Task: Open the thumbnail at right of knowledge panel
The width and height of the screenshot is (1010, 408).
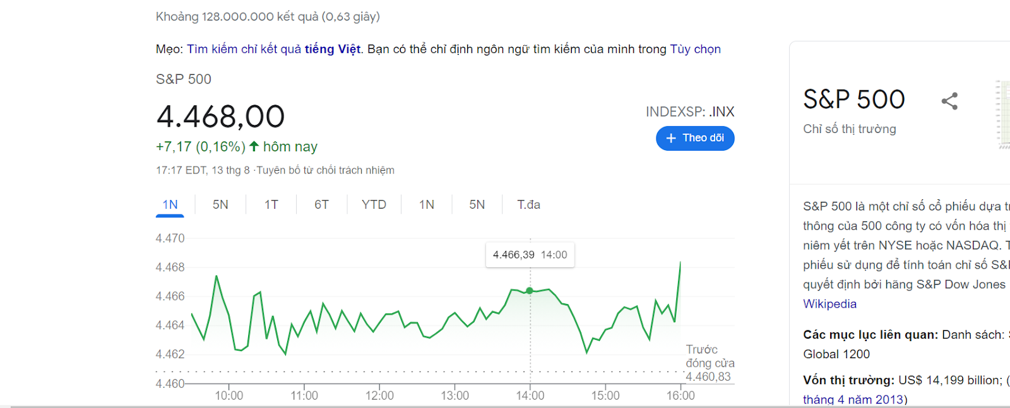Action: 1003,115
